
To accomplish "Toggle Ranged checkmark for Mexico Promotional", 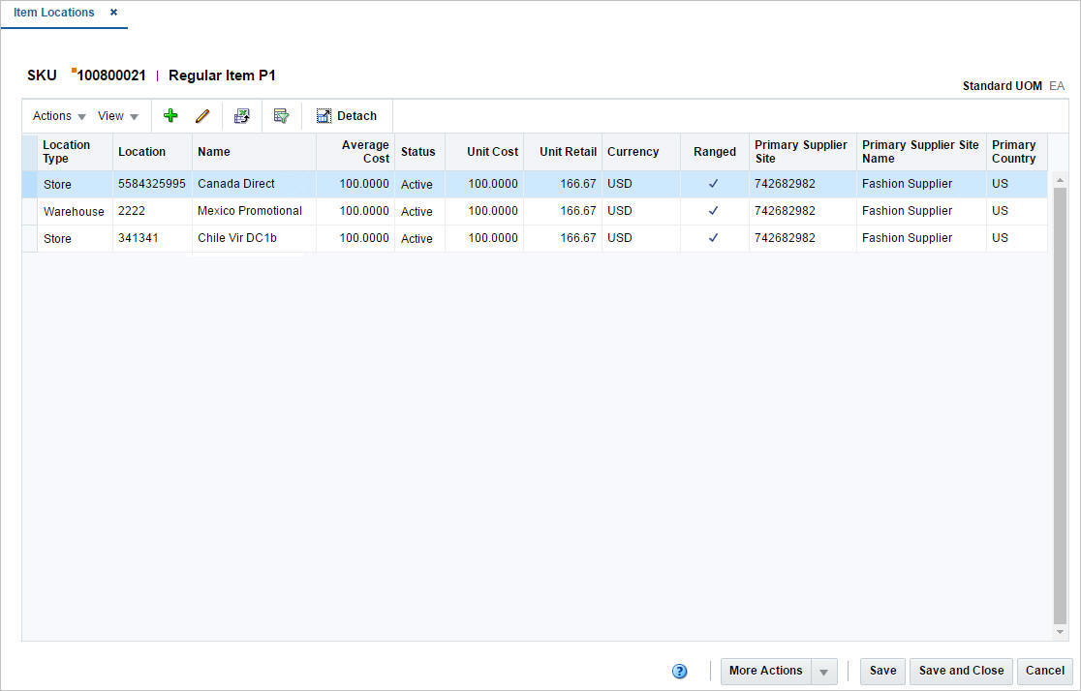I will click(714, 211).
